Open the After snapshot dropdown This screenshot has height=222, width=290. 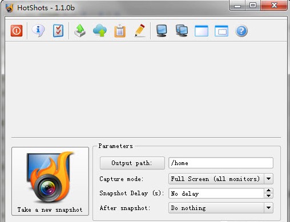[x=221, y=208]
